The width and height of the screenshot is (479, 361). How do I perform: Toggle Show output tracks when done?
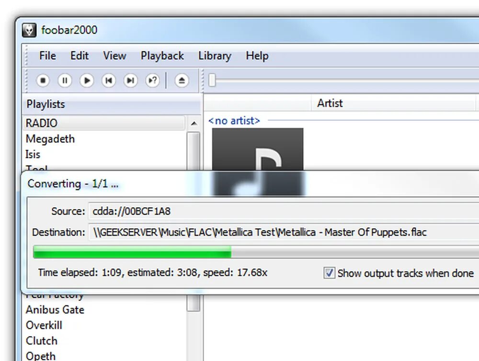tap(329, 273)
